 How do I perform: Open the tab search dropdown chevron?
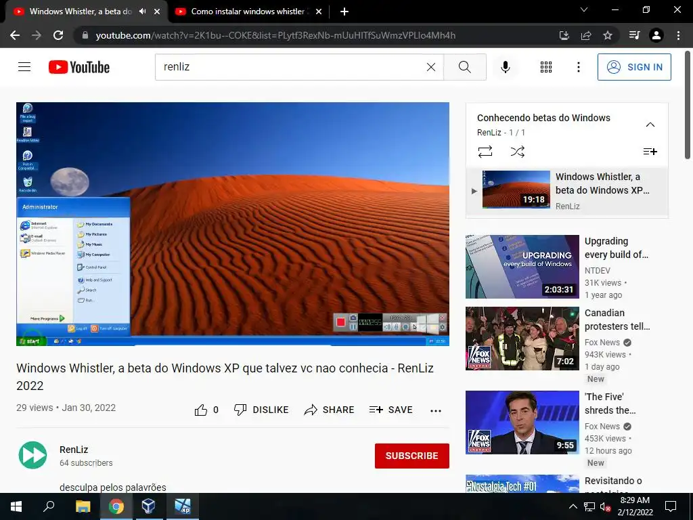coord(584,9)
